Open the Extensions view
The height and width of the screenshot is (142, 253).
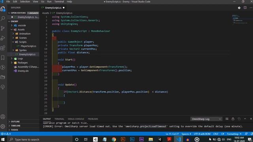click(x=3, y=48)
